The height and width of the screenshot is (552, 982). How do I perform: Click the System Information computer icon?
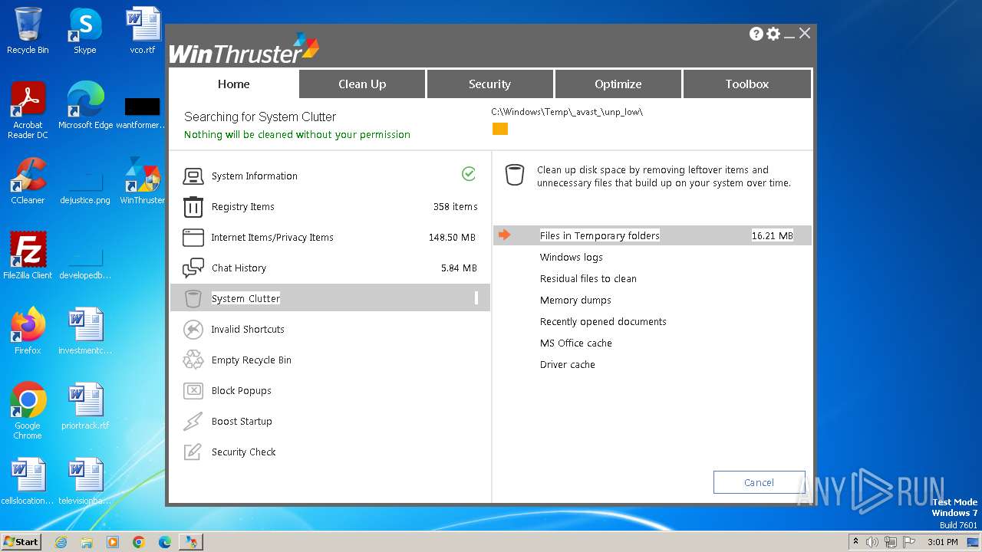[193, 176]
